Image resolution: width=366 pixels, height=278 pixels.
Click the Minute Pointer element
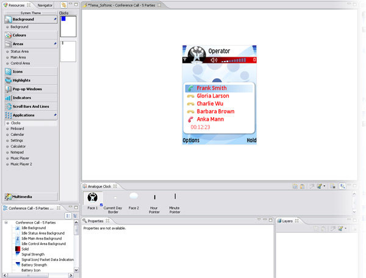click(x=175, y=197)
